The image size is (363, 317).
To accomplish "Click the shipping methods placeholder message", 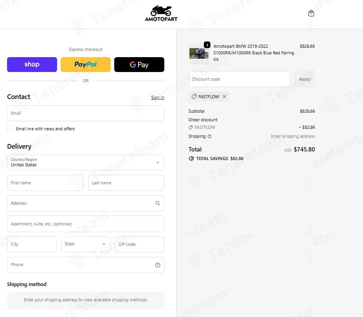I will [x=86, y=300].
